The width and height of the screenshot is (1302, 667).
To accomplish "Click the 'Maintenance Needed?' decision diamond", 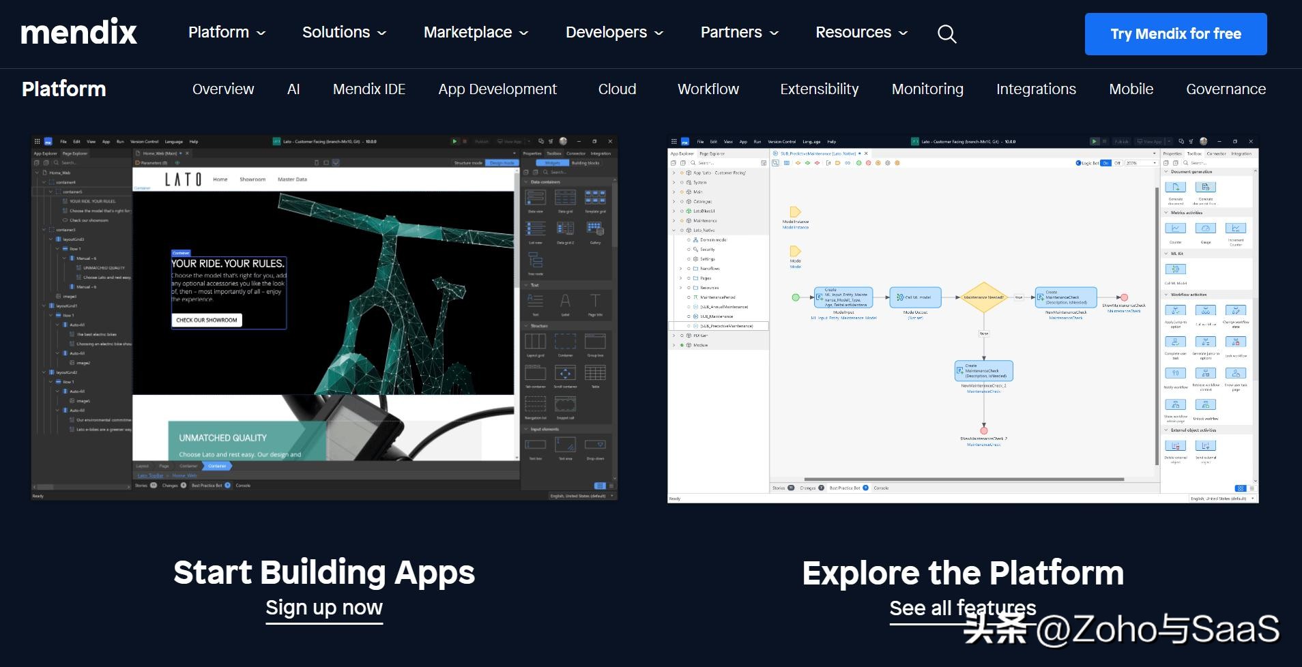I will click(x=983, y=297).
